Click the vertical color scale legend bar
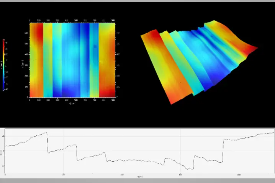The height and width of the screenshot is (183, 275). [4, 65]
